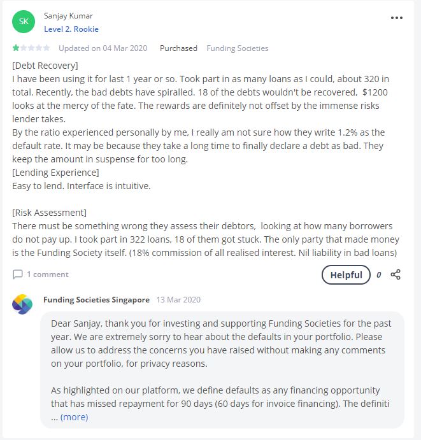Click the comment speech bubble icon
The height and width of the screenshot is (440, 421).
pyautogui.click(x=18, y=274)
